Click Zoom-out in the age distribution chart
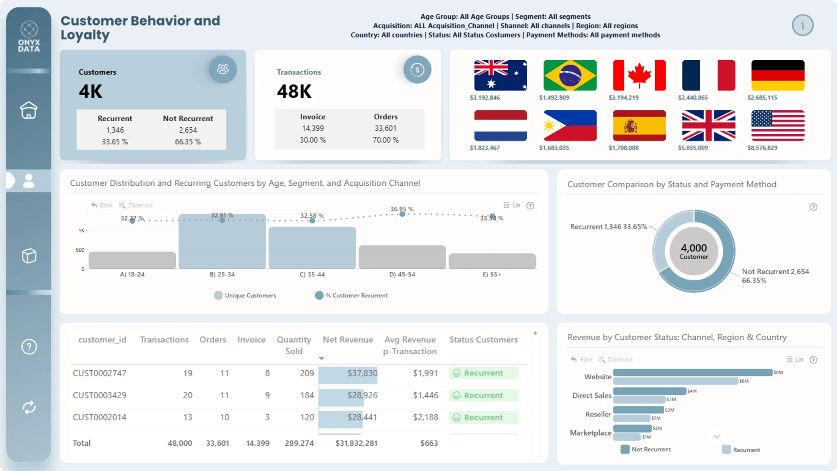The image size is (837, 471). (x=136, y=205)
